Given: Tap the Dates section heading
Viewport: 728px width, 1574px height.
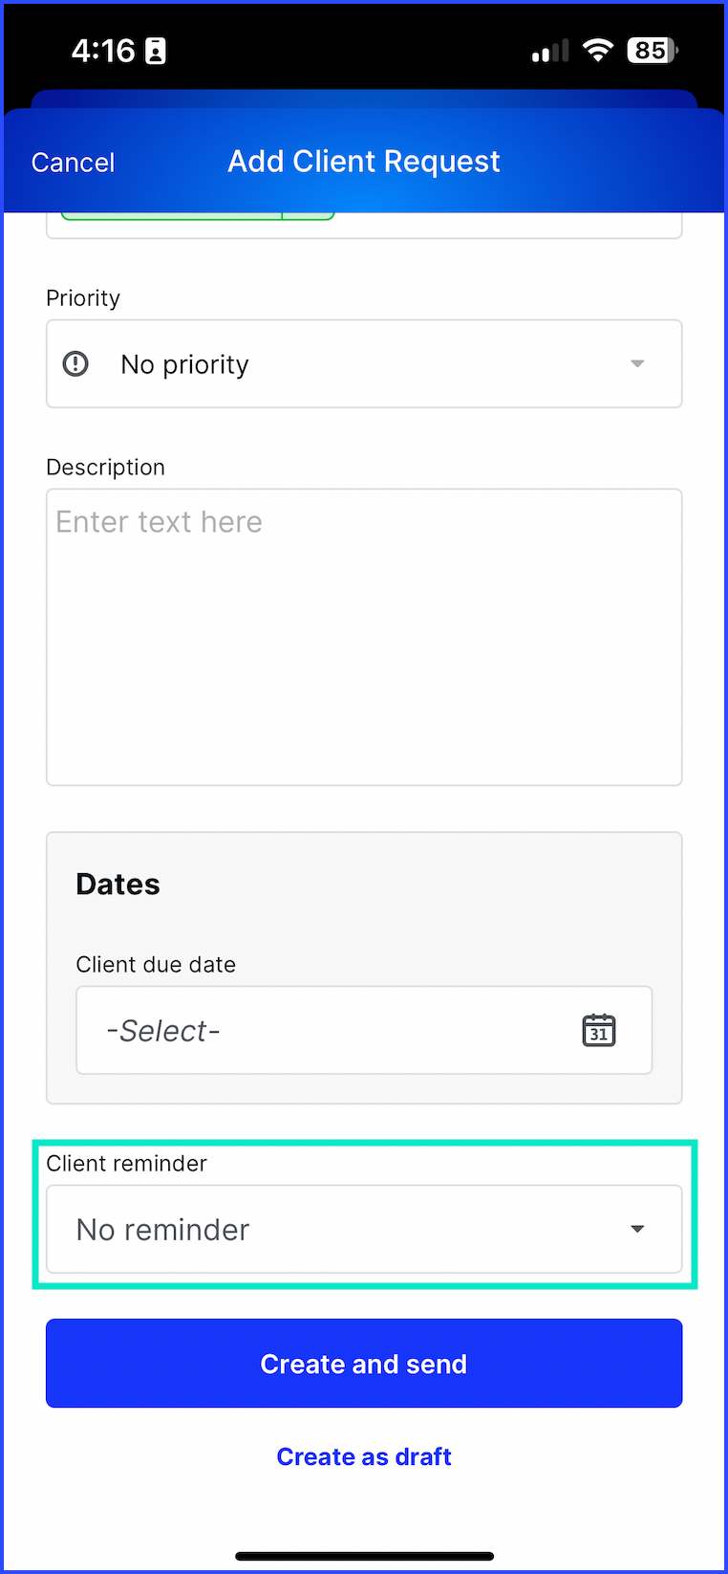Looking at the screenshot, I should point(118,884).
